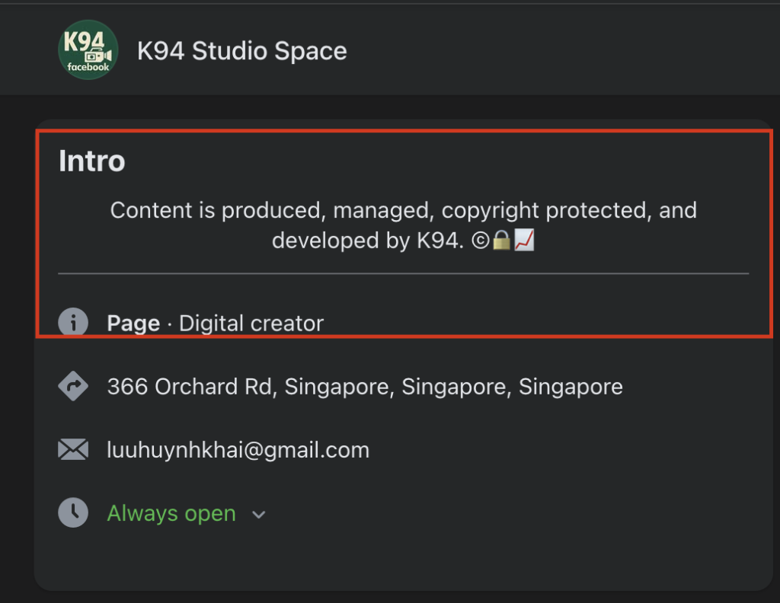Click the info circle icon beside Page
This screenshot has height=603, width=780.
73,323
